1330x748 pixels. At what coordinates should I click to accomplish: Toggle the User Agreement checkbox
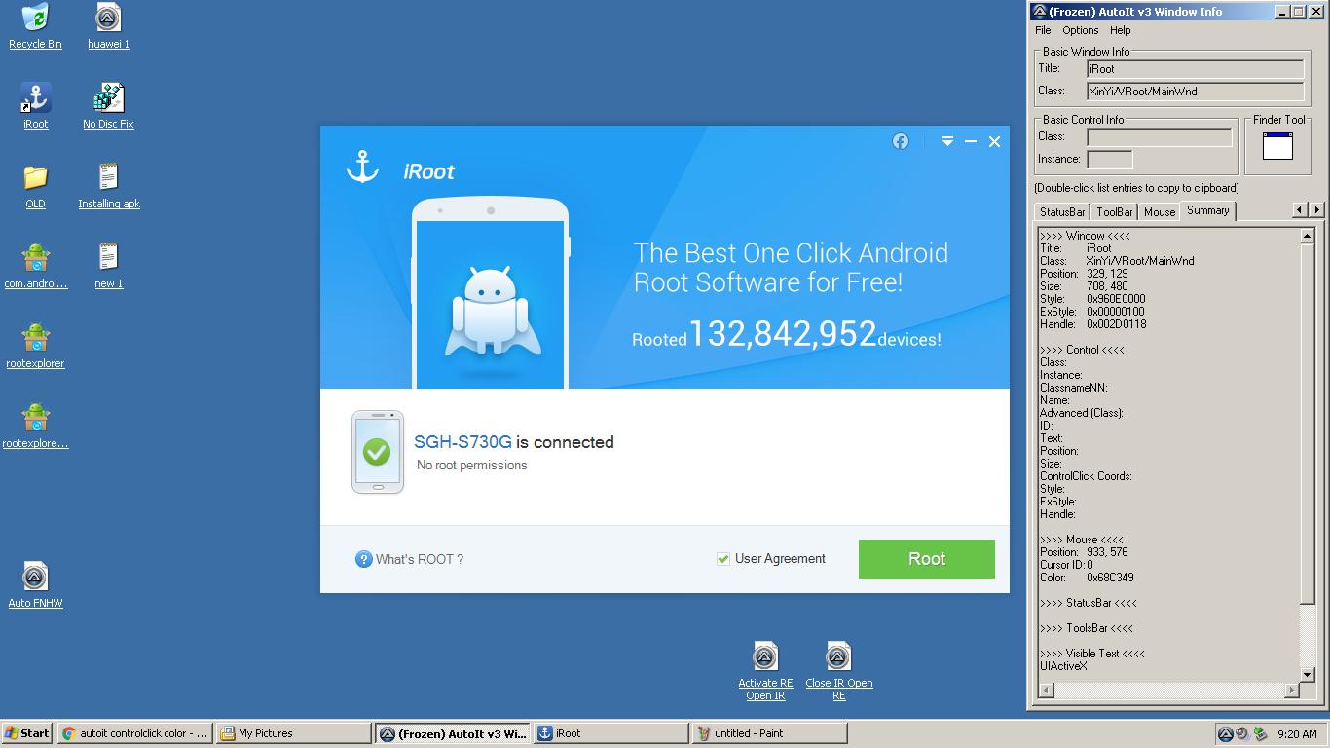pyautogui.click(x=723, y=559)
